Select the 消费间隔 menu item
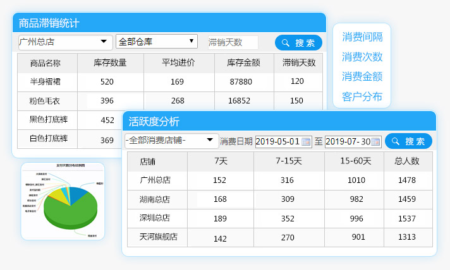Image resolution: width=450 pixels, height=270 pixels. click(362, 37)
